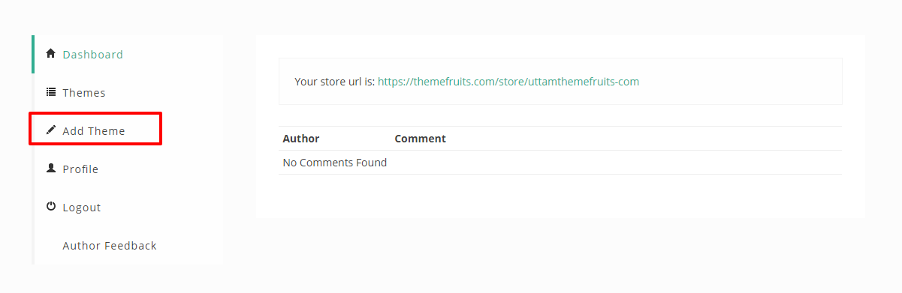Go to the Themes menu label

click(84, 93)
